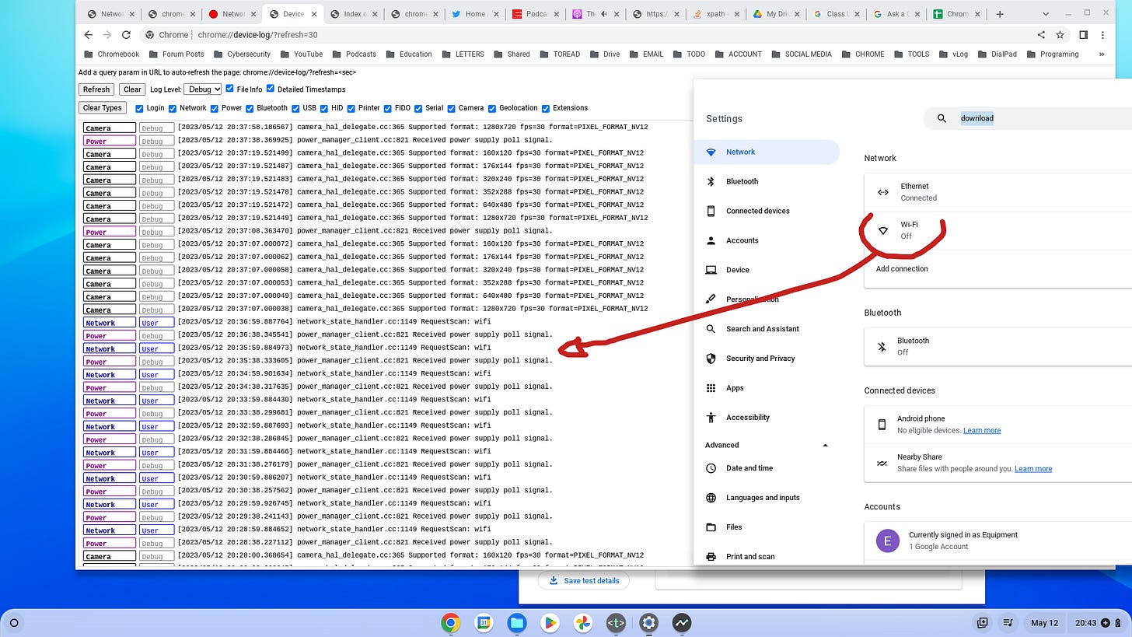
Task: Open the Programing bookmarks folder
Action: tap(1052, 54)
